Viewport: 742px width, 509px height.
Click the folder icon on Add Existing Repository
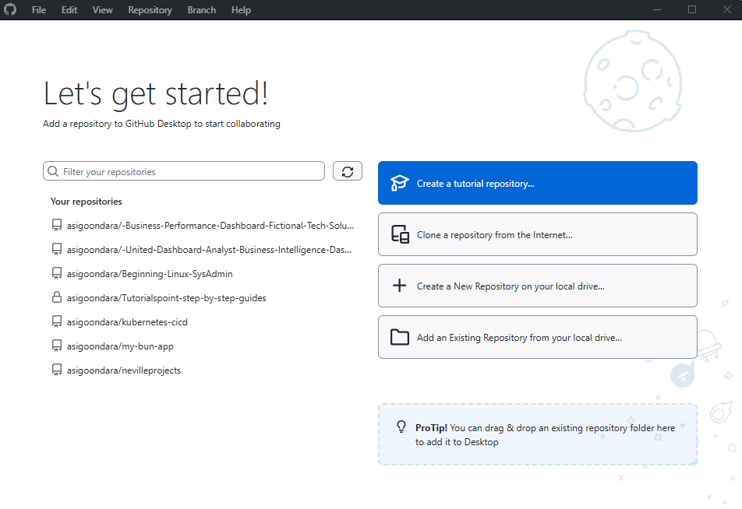(400, 337)
